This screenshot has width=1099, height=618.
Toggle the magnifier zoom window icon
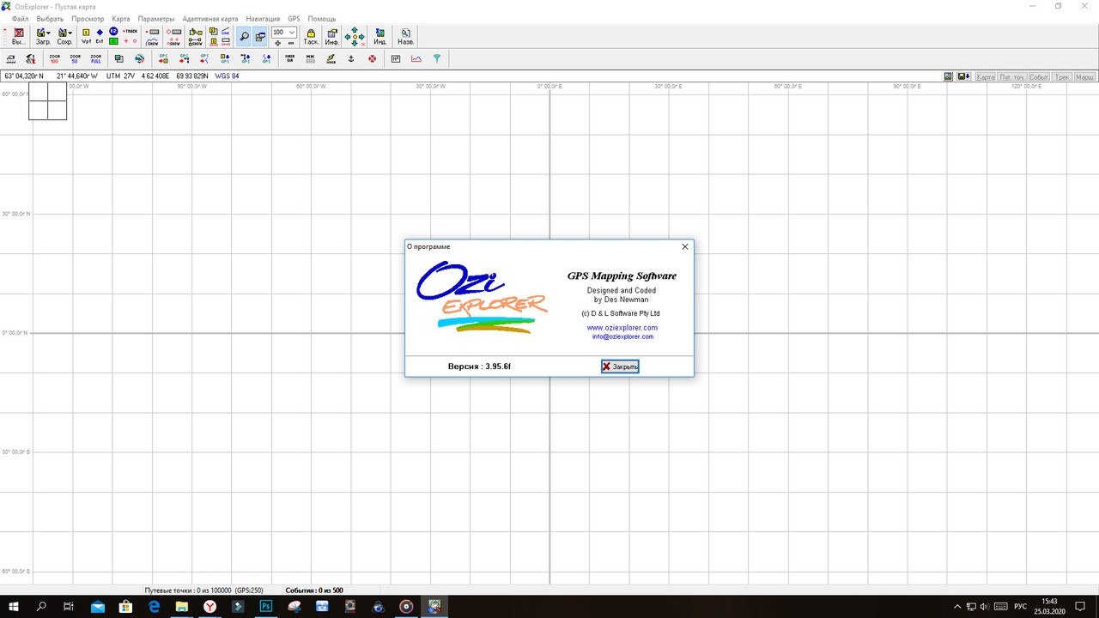244,36
